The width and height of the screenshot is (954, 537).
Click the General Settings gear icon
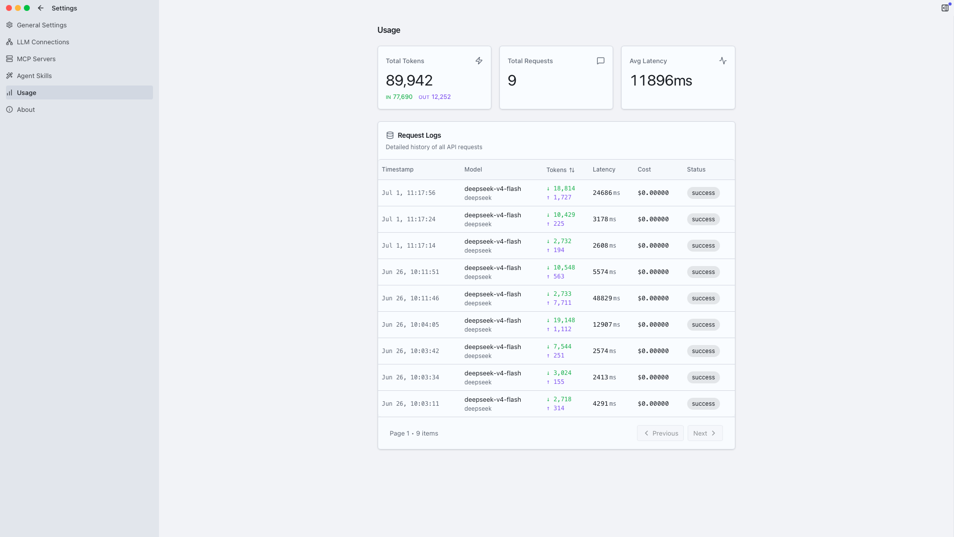[9, 25]
